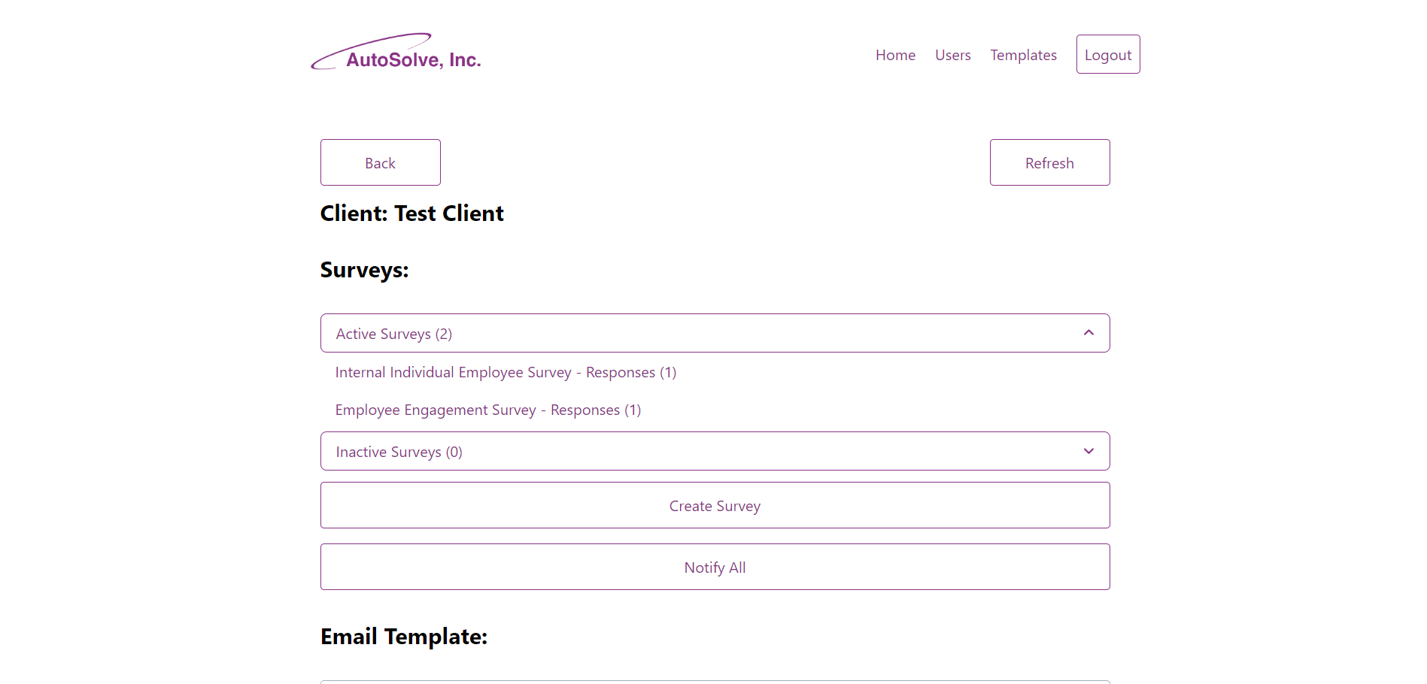Click the Active Surveys chevron up icon
The width and height of the screenshot is (1427, 684).
click(1088, 332)
